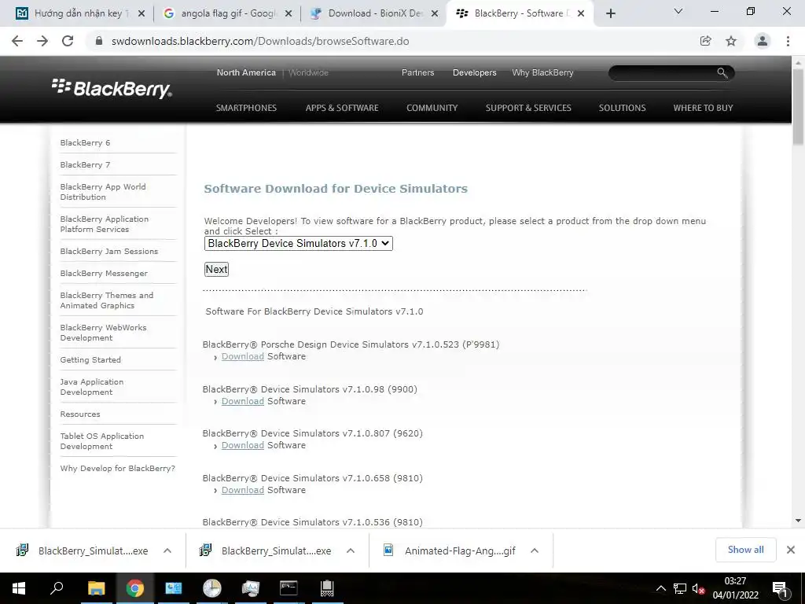The width and height of the screenshot is (805, 604).
Task: Click Chrome icon in taskbar
Action: click(x=134, y=588)
